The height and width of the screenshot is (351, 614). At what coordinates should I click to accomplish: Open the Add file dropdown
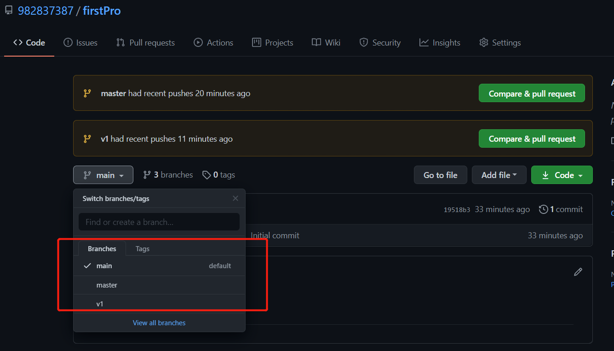coord(499,175)
